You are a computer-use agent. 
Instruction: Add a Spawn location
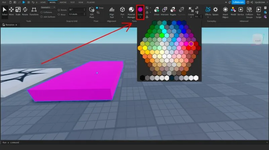click(215, 11)
